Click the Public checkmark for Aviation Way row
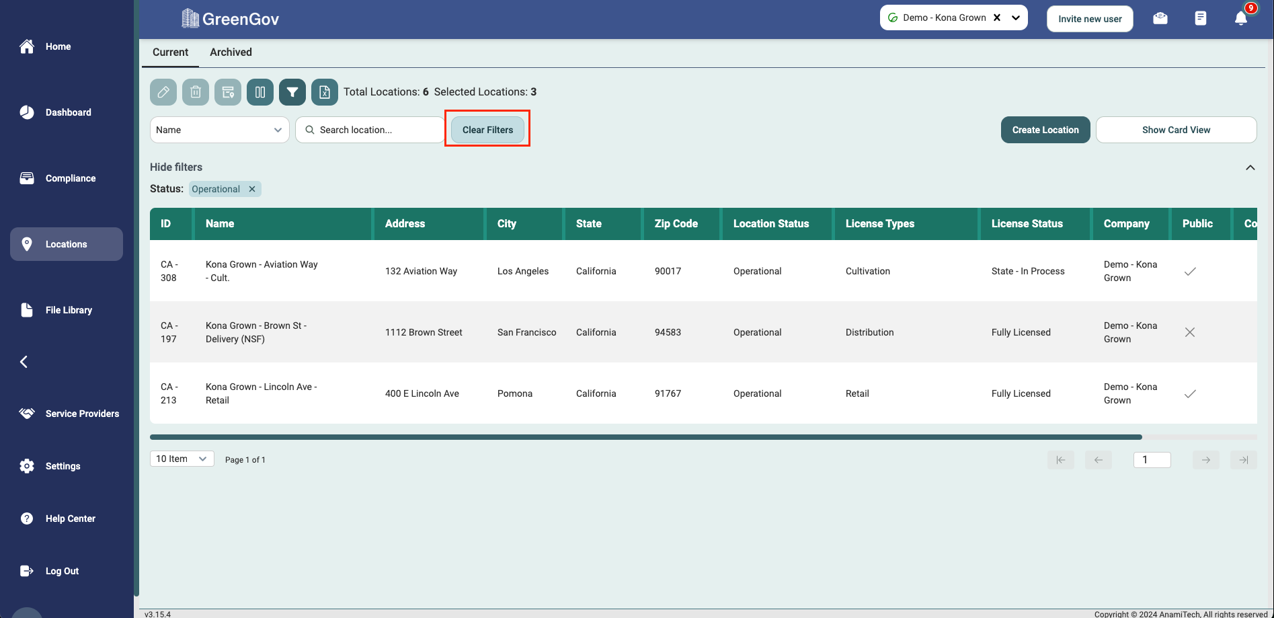The width and height of the screenshot is (1274, 618). [1190, 271]
